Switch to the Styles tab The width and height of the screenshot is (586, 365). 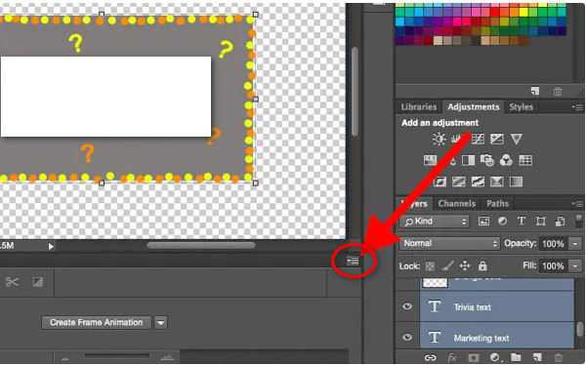(521, 106)
